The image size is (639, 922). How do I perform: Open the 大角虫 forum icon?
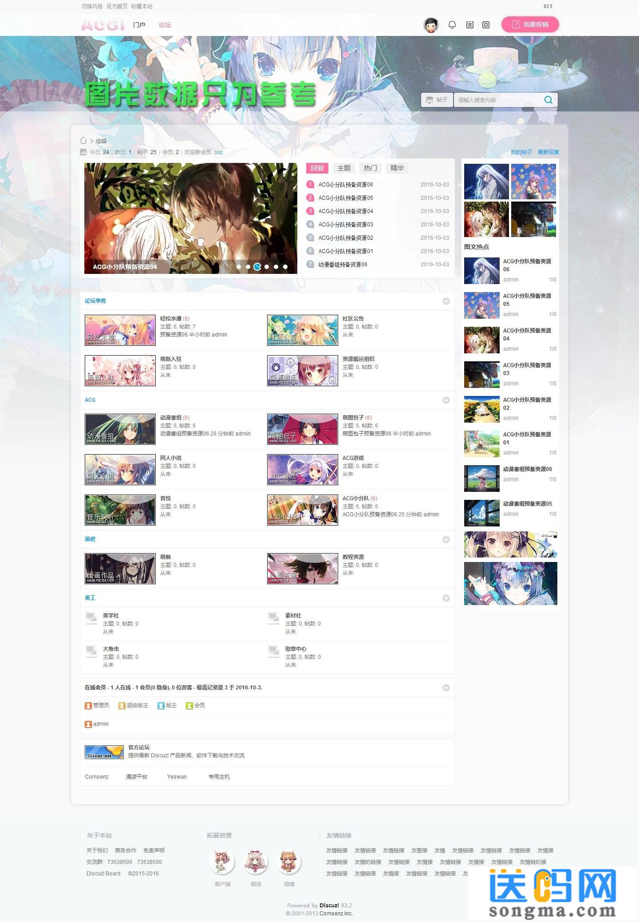point(91,651)
